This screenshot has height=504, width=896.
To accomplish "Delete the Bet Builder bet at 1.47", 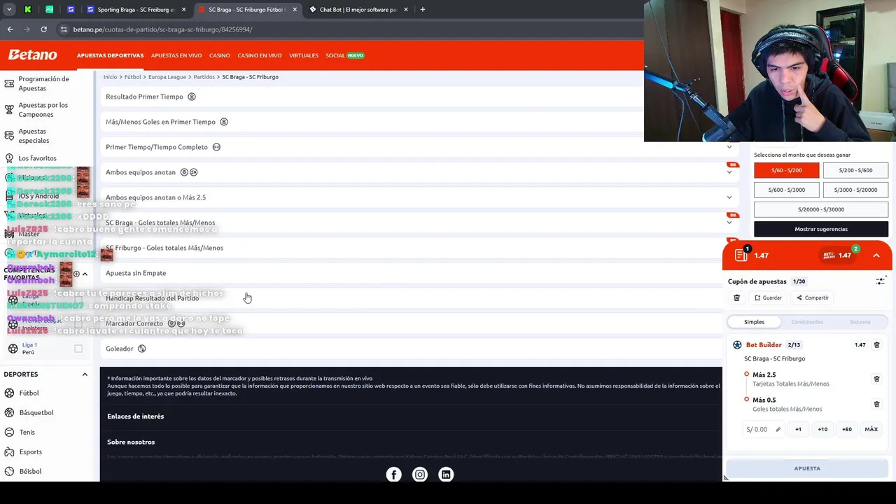I will tap(876, 344).
